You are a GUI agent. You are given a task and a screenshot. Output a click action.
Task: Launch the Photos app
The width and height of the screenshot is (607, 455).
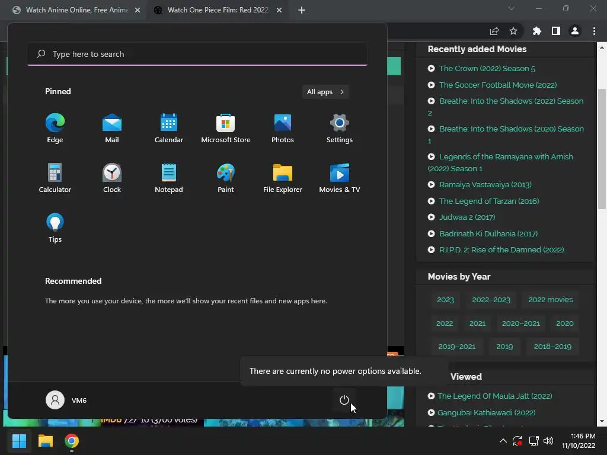283,129
